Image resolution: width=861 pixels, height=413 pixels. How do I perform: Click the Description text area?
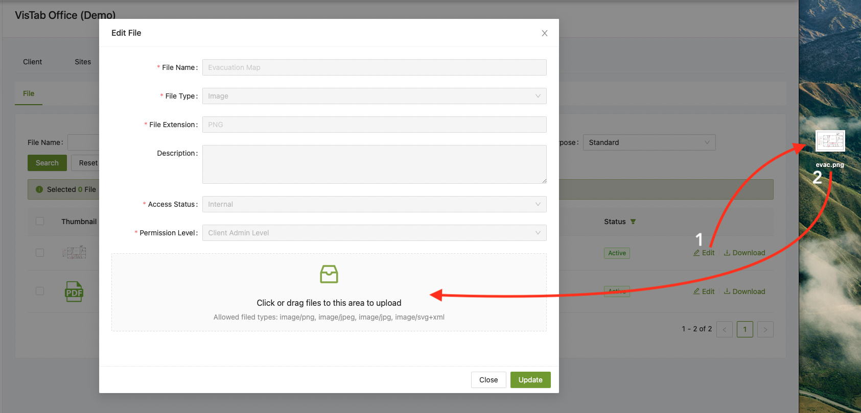[375, 164]
